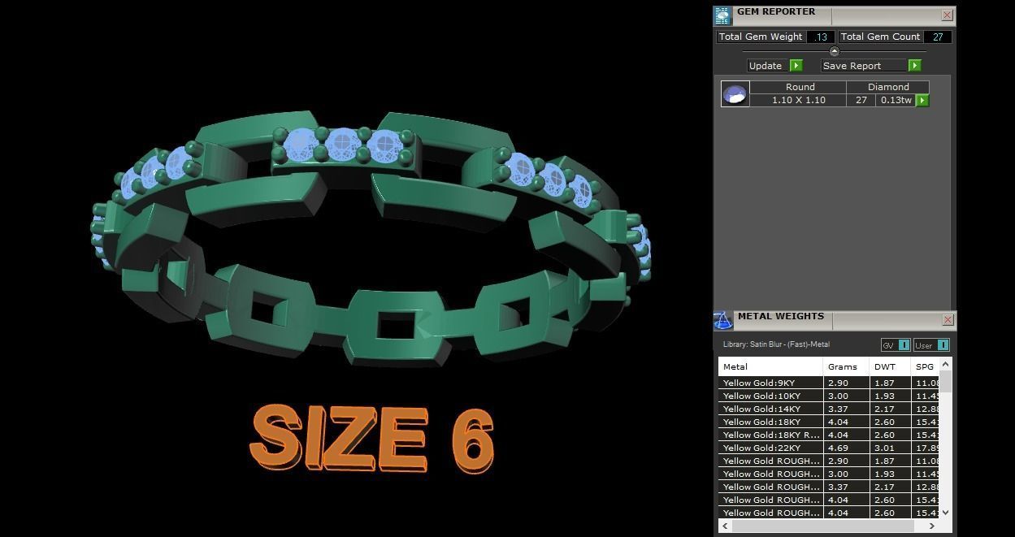Click the down arrow on metal list scrollbar
This screenshot has width=1015, height=537.
coord(945,513)
